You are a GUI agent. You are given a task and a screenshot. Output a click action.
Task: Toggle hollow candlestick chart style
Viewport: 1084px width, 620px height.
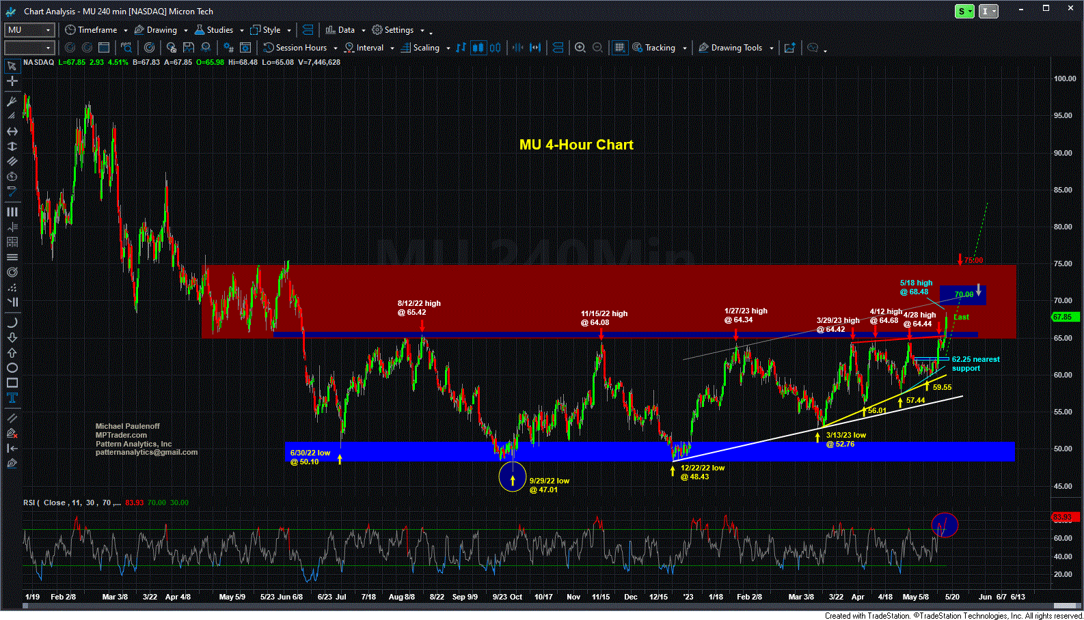[495, 48]
